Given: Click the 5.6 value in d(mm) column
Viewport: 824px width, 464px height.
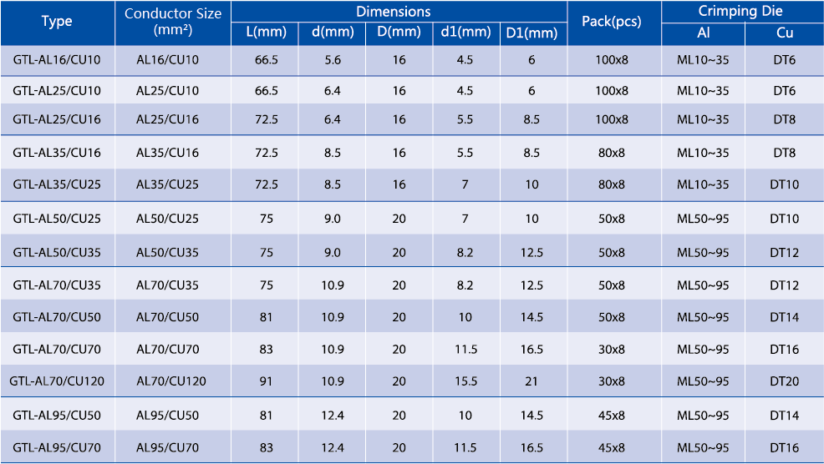Looking at the screenshot, I should click(332, 60).
